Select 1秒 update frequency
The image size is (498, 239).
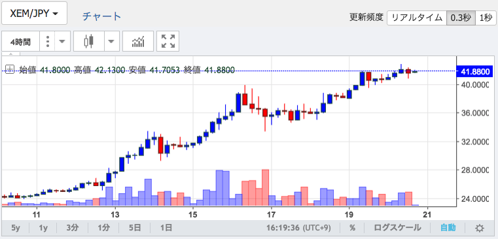[486, 18]
